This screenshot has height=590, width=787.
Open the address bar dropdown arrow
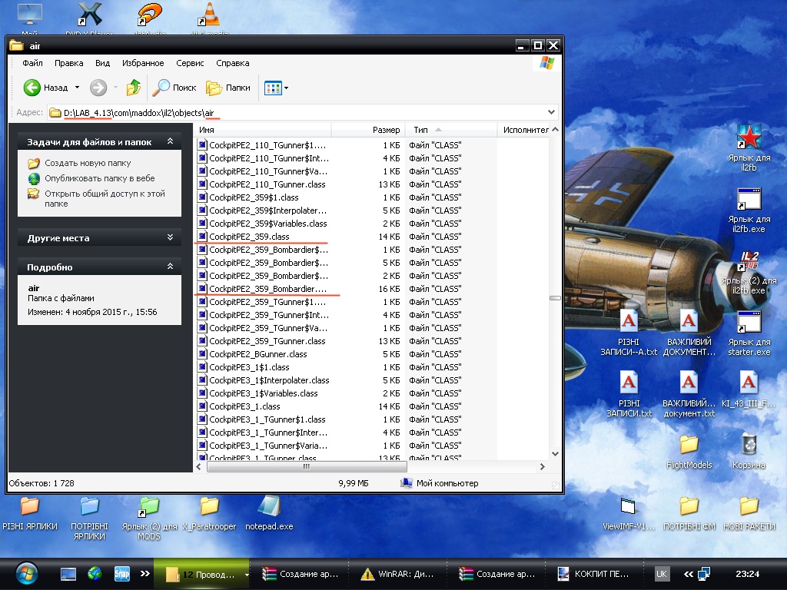tap(551, 113)
